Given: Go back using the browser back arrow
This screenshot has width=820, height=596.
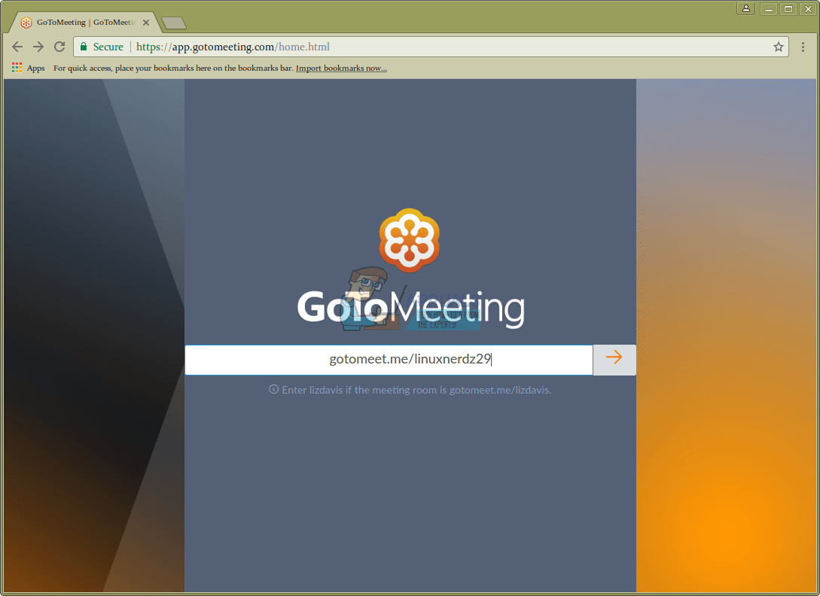Looking at the screenshot, I should coord(17,47).
